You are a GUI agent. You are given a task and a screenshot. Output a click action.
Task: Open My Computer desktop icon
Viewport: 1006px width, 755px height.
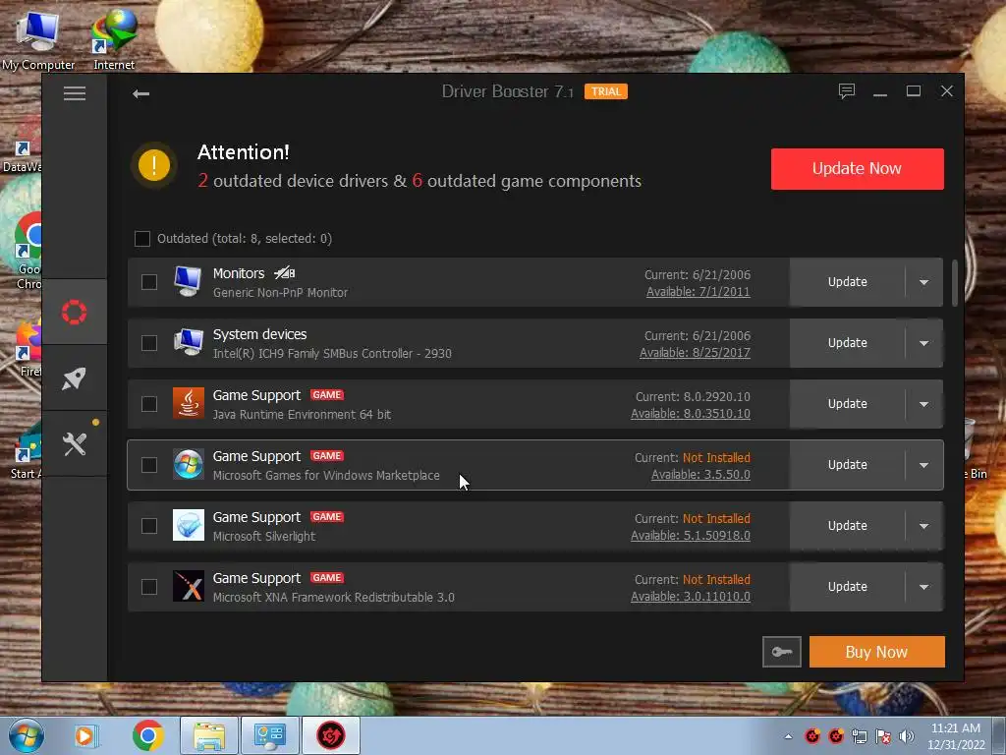pos(38,39)
